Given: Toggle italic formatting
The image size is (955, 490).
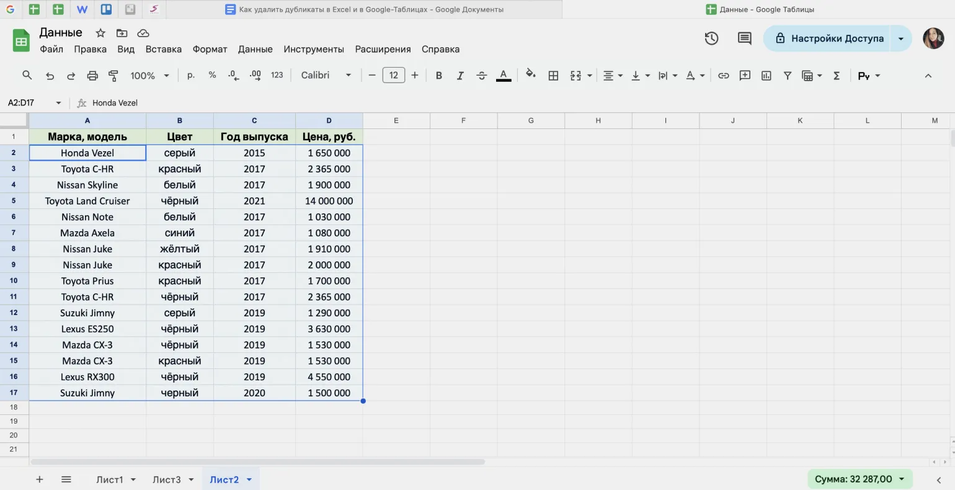Looking at the screenshot, I should 460,76.
